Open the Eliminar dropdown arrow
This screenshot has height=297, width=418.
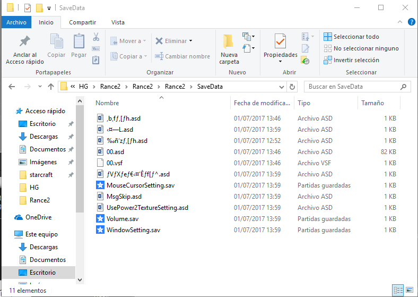pyautogui.click(x=190, y=41)
